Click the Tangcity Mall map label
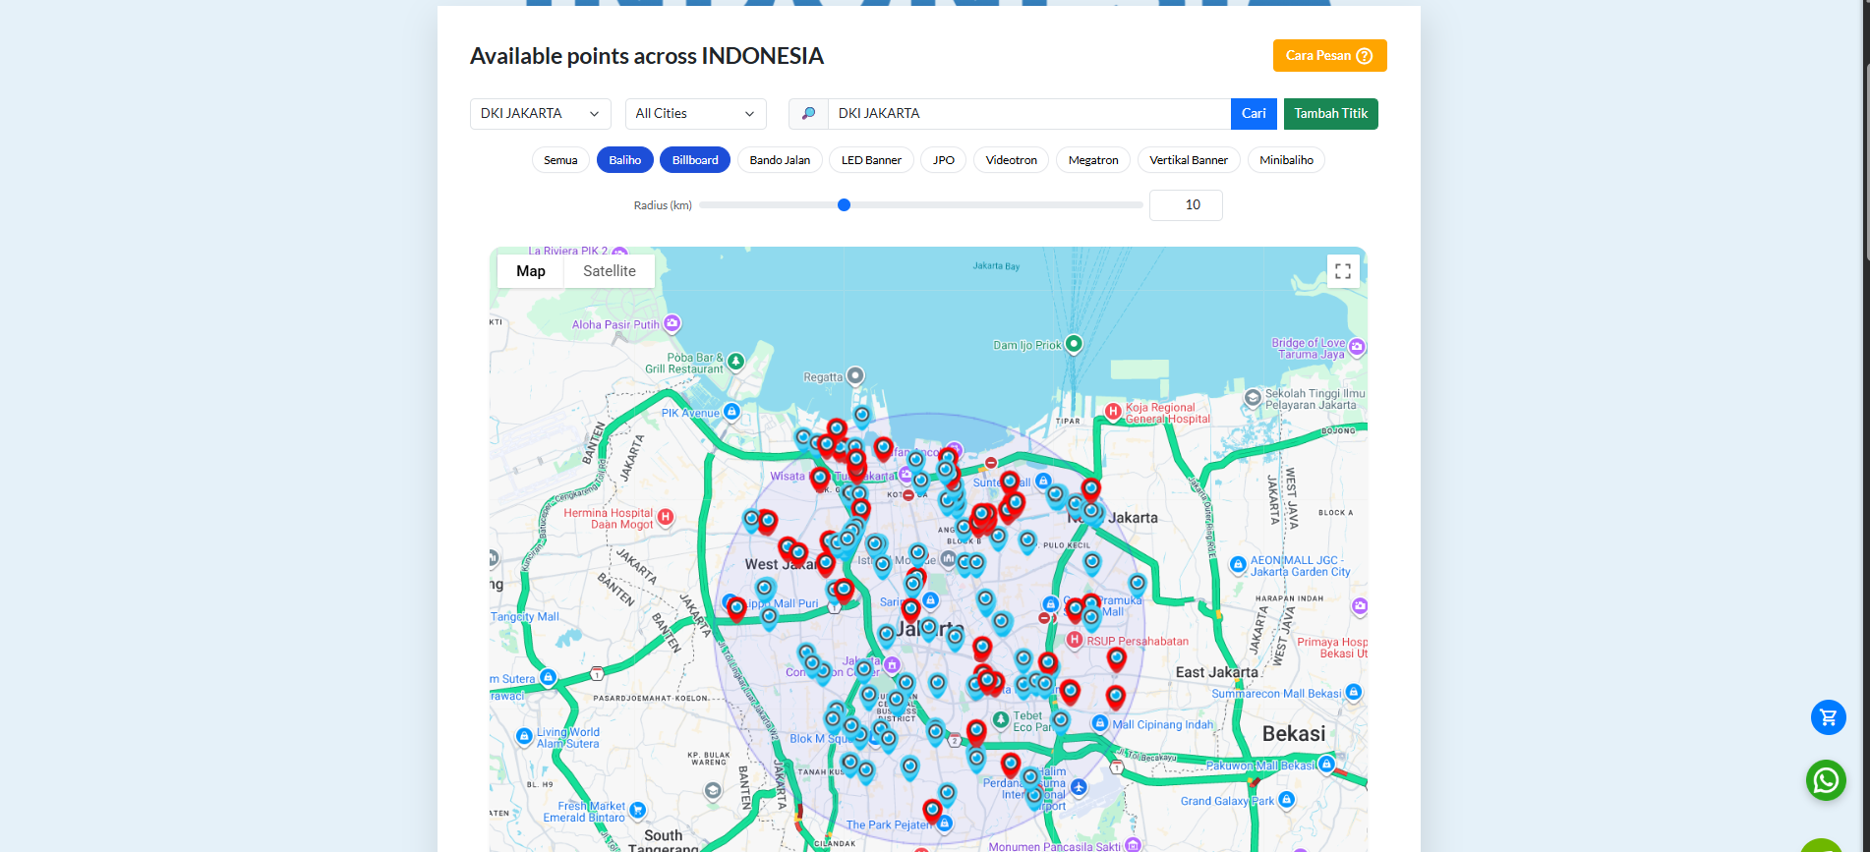Screen dimensions: 1870x852 pos(525,617)
